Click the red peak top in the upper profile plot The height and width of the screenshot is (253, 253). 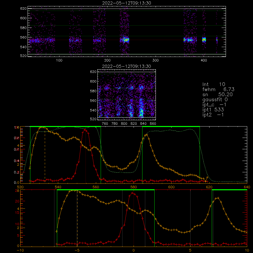pos(85,130)
